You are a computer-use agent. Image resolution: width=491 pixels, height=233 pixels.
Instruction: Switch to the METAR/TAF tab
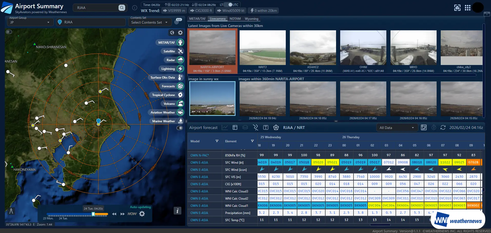(197, 19)
